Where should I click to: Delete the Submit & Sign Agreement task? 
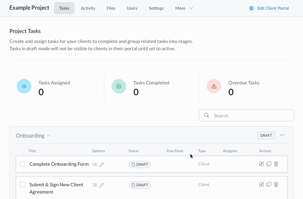[x=276, y=184]
